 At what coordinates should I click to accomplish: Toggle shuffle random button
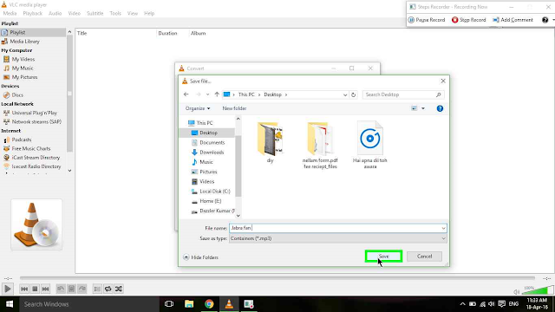[x=119, y=289]
